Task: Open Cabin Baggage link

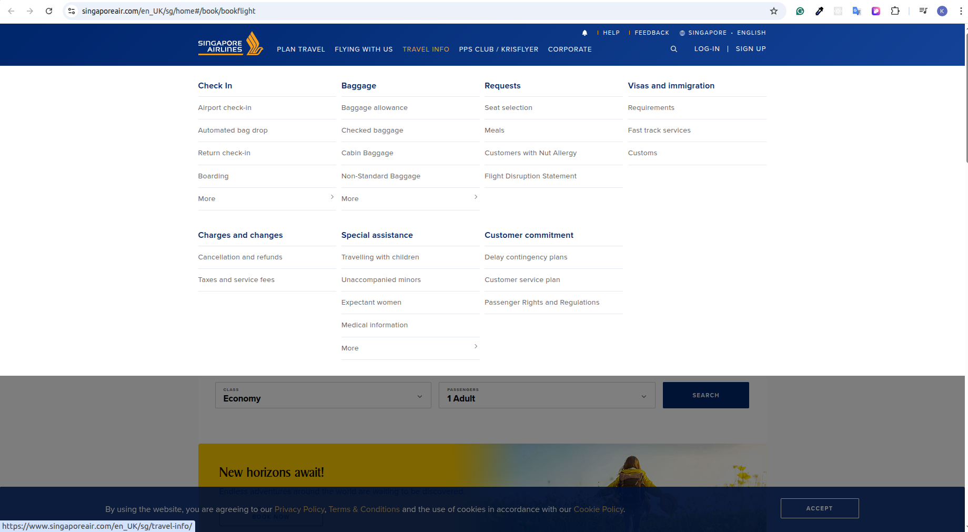Action: pos(367,153)
